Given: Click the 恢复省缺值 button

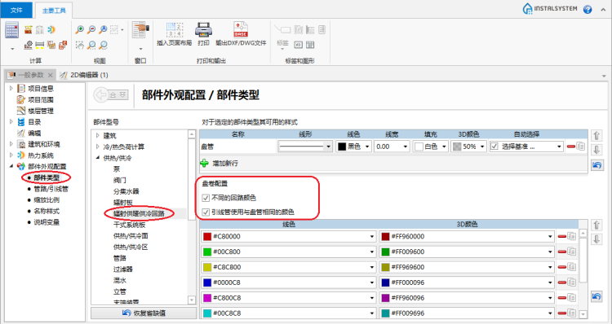Looking at the screenshot, I should coord(144,313).
